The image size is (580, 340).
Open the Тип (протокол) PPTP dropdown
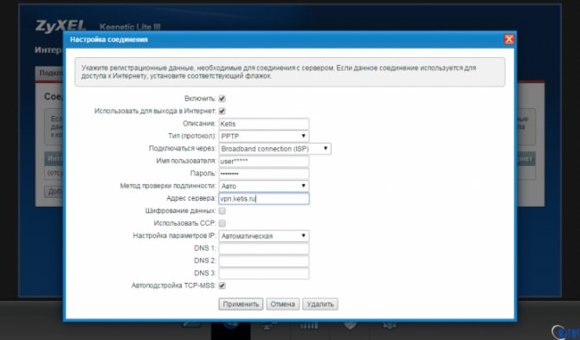tap(264, 136)
